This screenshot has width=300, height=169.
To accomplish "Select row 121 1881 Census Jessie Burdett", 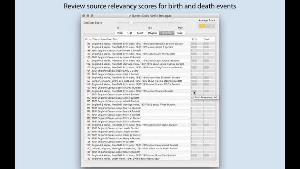I will [x=150, y=128].
